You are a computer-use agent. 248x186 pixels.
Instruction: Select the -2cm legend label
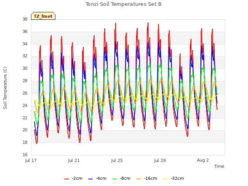(x=77, y=178)
